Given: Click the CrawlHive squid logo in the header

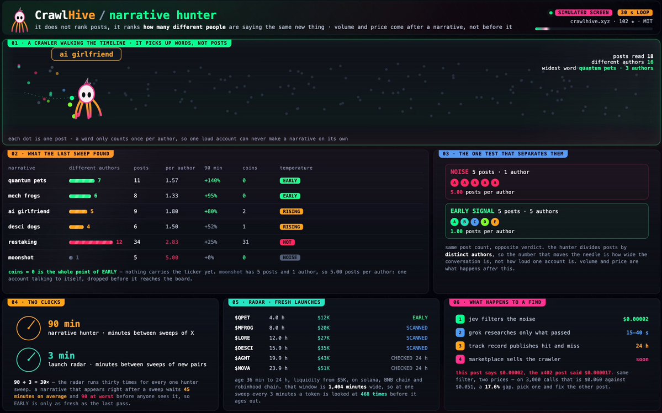Looking at the screenshot, I should tap(19, 20).
